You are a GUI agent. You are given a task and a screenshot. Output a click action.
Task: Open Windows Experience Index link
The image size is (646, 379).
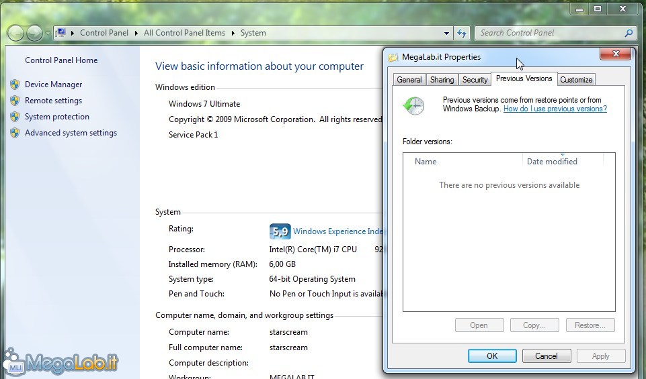coord(338,231)
